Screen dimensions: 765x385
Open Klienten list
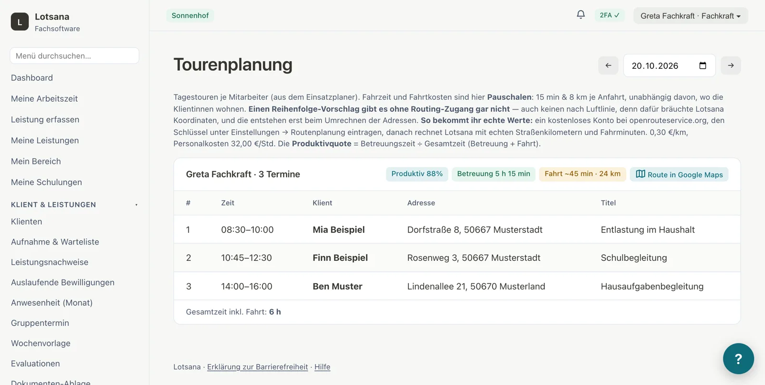pyautogui.click(x=27, y=222)
